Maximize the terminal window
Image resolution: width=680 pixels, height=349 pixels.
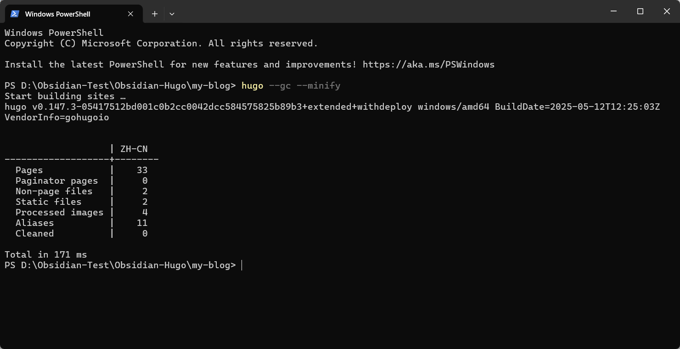[640, 11]
